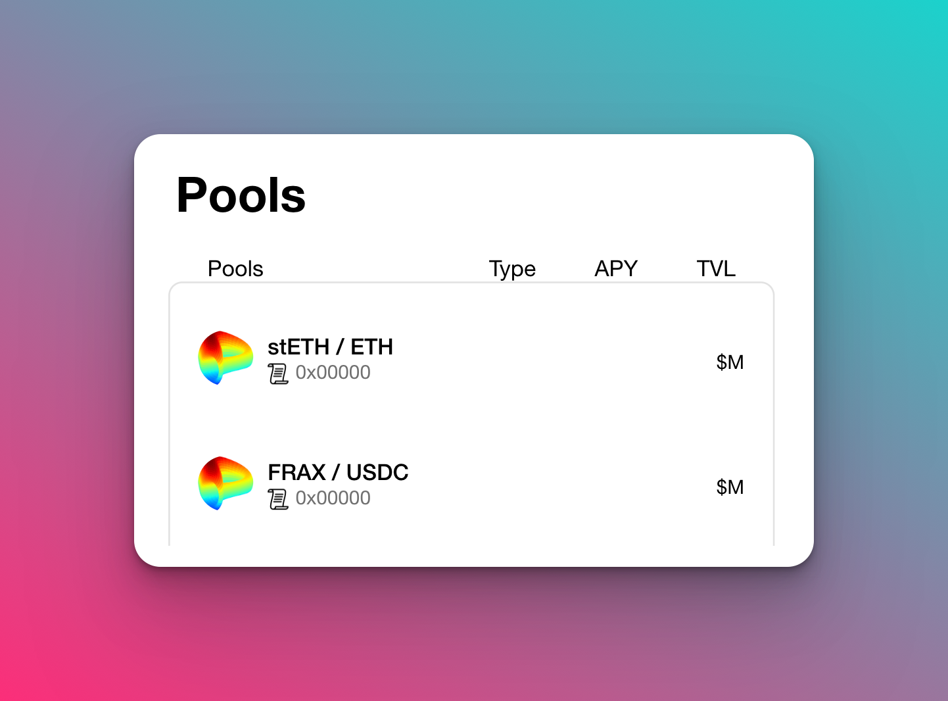Select the stETH / ETH row's empty Type cell
This screenshot has height=701, width=948.
tap(512, 362)
